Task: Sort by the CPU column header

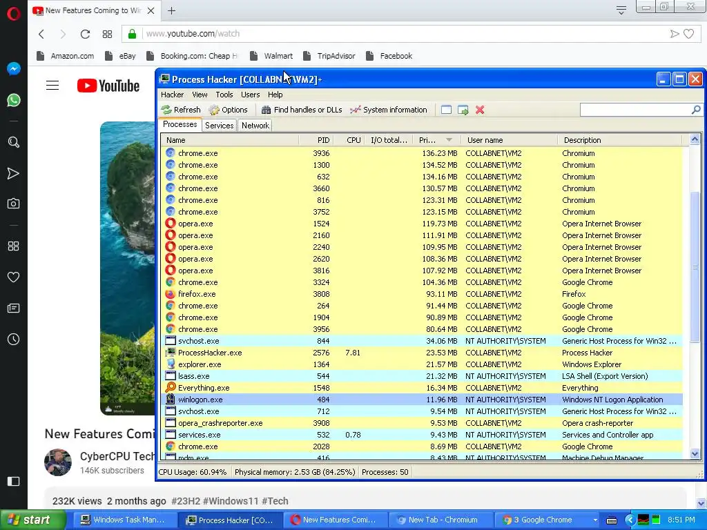Action: (349, 140)
